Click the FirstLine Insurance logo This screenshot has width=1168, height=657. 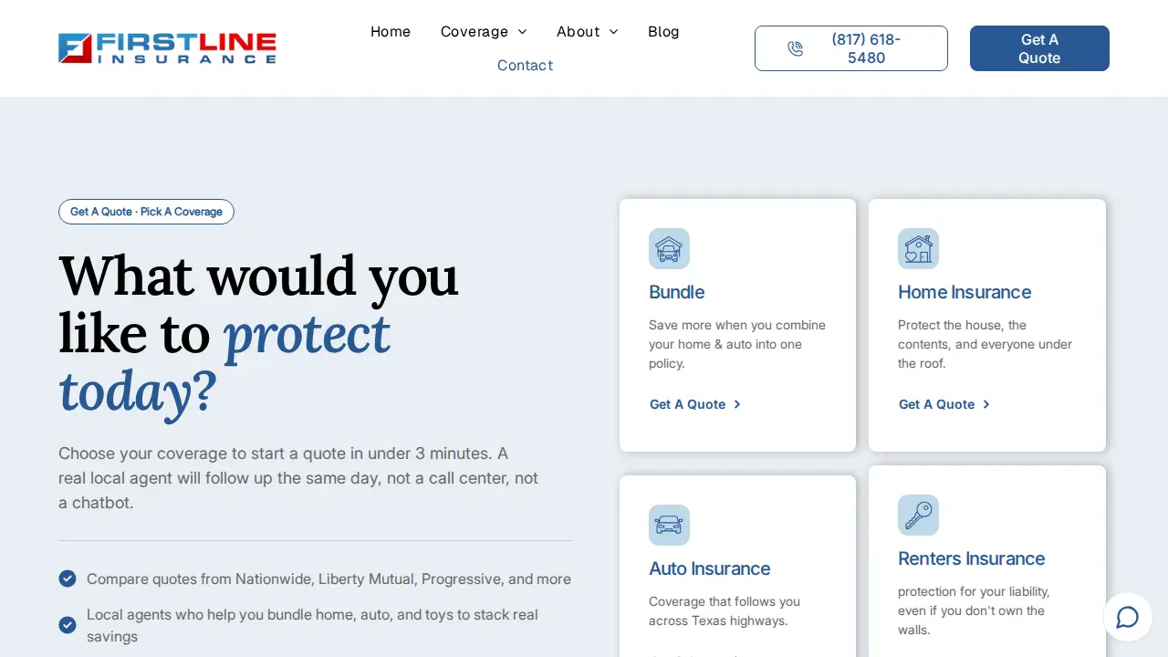(167, 48)
